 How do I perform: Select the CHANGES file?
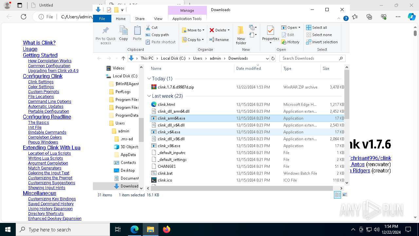click(x=167, y=167)
